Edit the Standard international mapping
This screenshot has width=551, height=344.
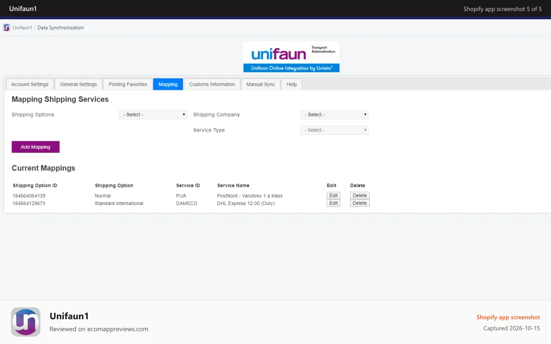(333, 203)
